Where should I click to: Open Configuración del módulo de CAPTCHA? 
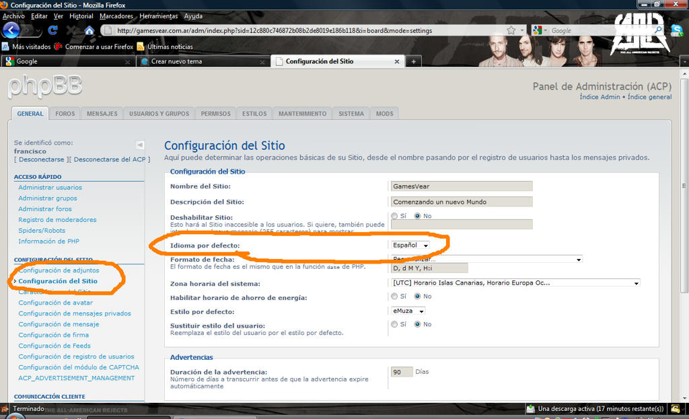pyautogui.click(x=79, y=367)
